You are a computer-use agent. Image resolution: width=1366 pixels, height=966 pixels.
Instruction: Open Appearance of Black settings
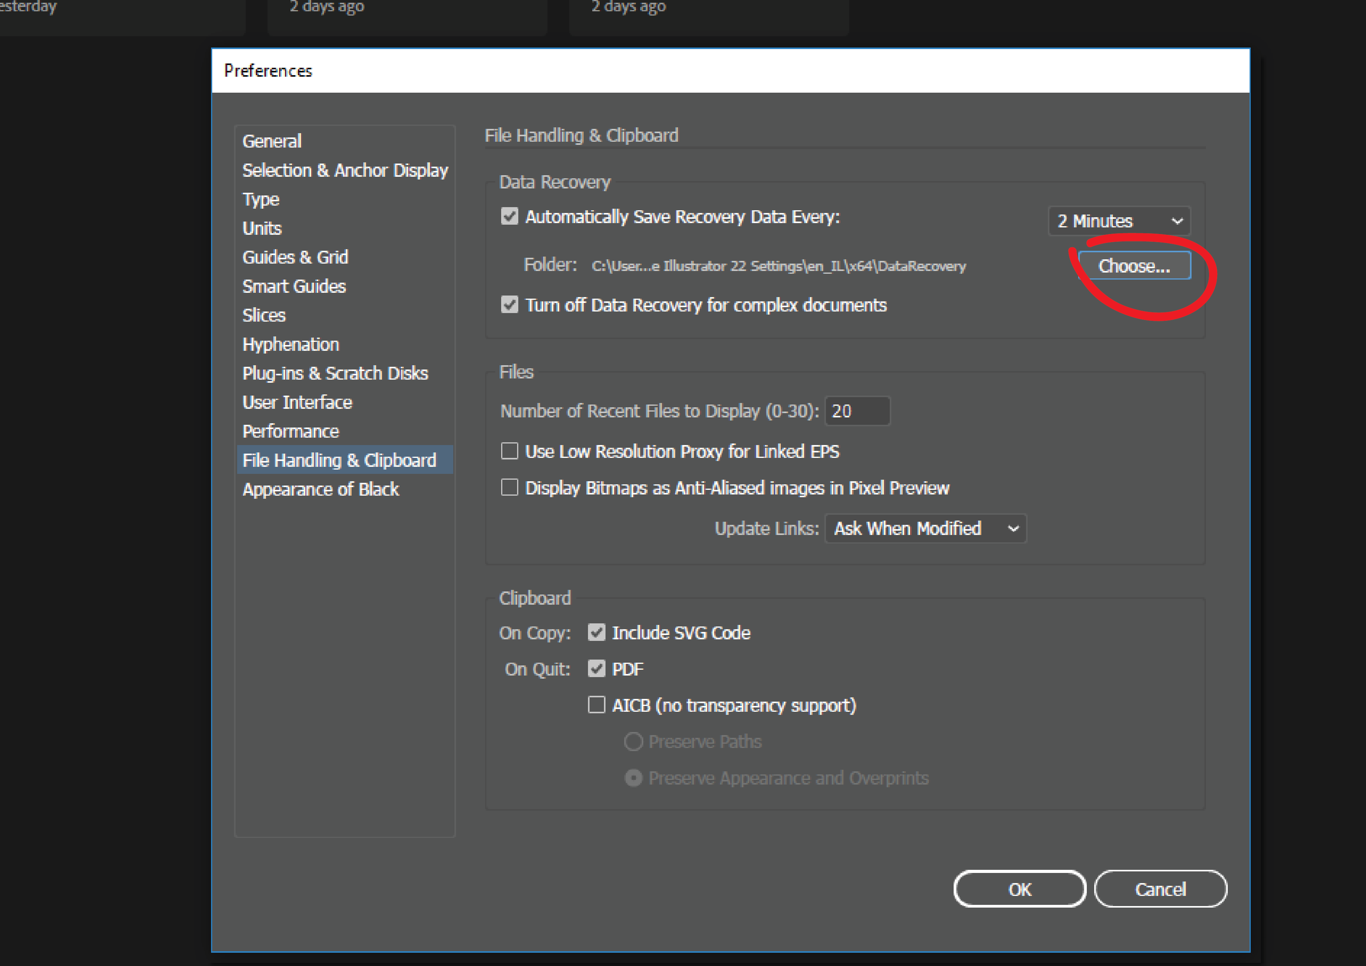coord(321,489)
